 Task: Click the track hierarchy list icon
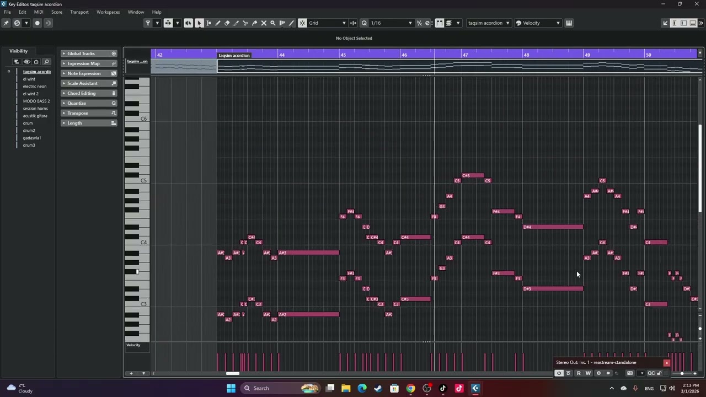(x=17, y=62)
